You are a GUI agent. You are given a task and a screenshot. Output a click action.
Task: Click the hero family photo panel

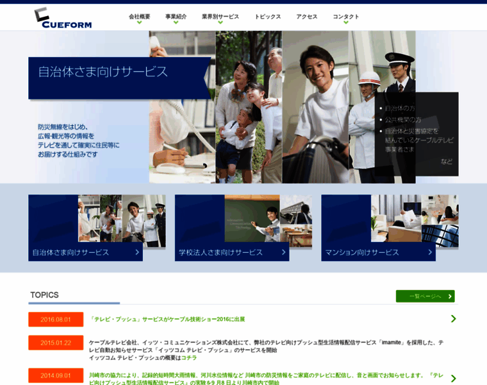(x=249, y=107)
